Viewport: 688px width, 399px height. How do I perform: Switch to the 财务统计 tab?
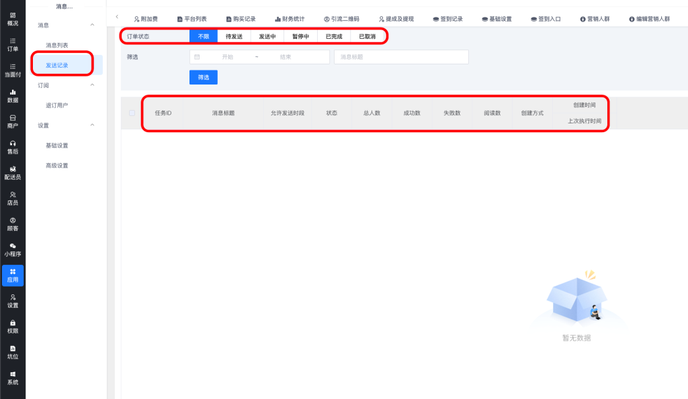pos(289,19)
